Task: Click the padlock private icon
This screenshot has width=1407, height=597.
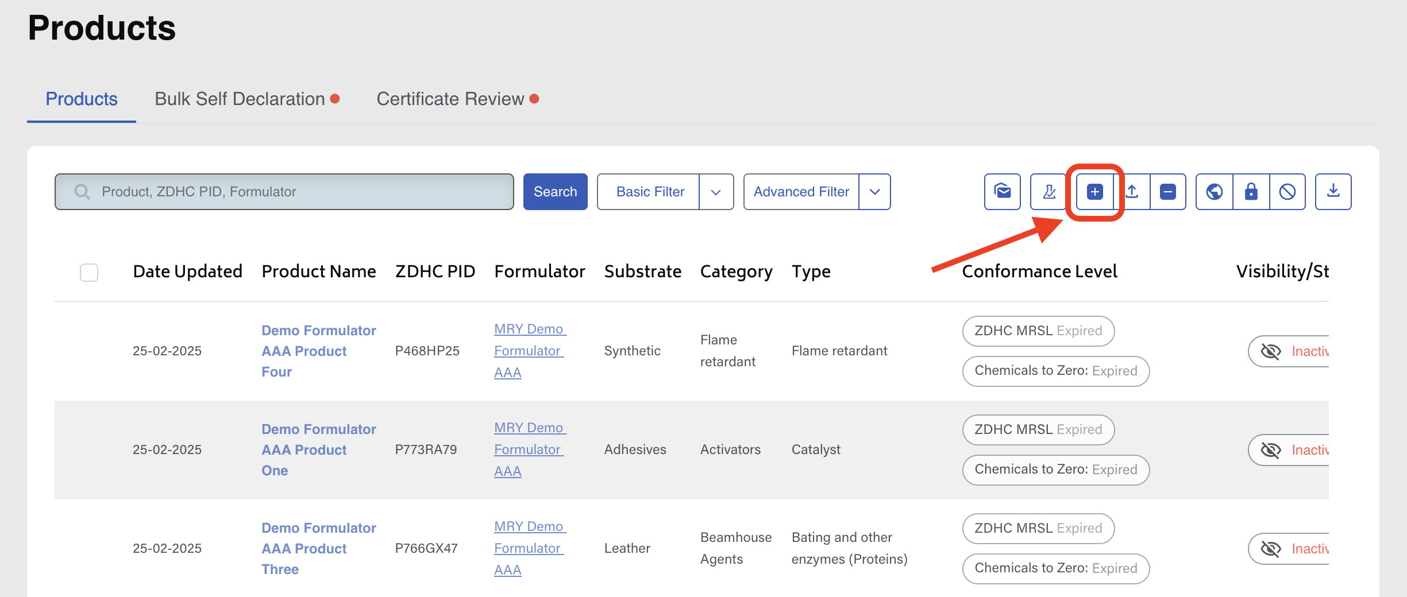Action: tap(1251, 192)
